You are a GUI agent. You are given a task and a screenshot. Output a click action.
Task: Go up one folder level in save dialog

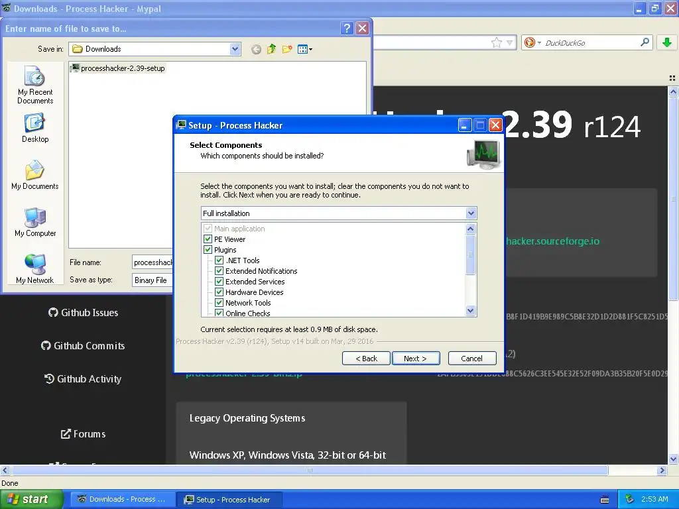[271, 49]
